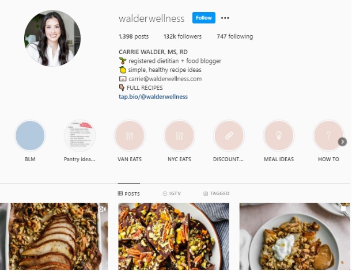View the 747 following list
Screen dimensions: 356x274
pyautogui.click(x=235, y=36)
